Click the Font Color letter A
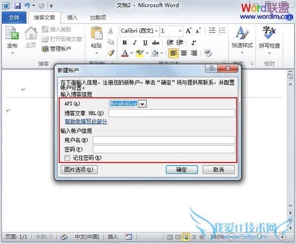This screenshot has width=296, height=244. pos(125,53)
